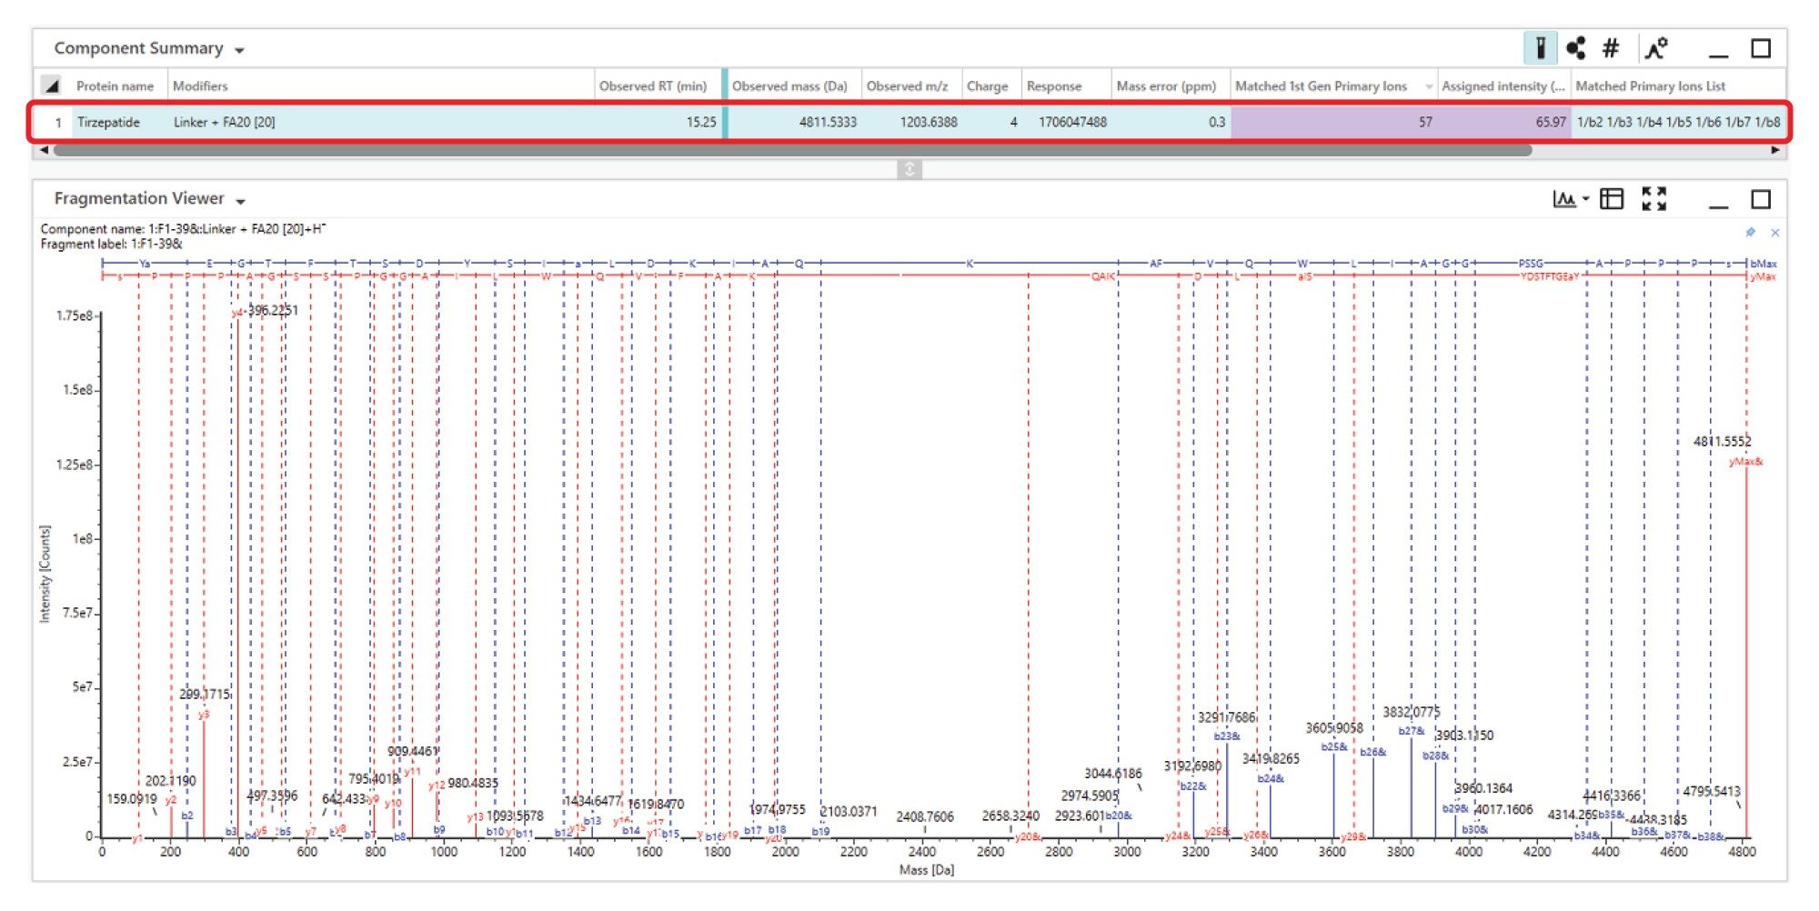Click the panel splitter collapse handle
1819x911 pixels.
pyautogui.click(x=909, y=169)
